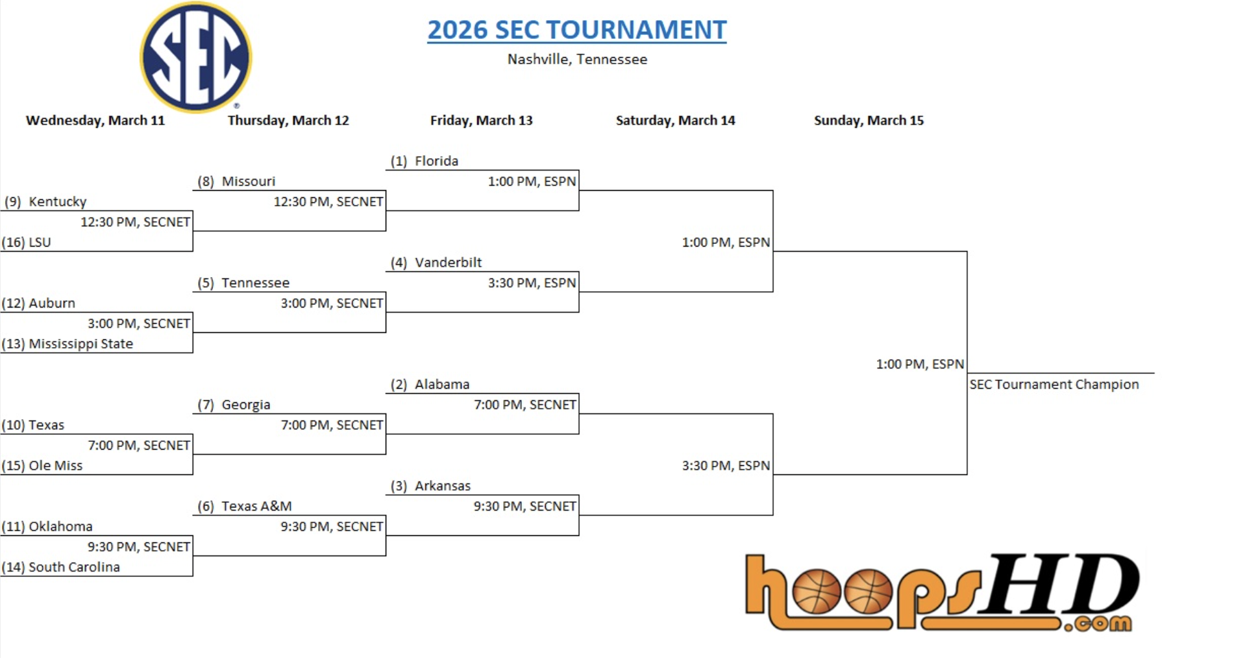Viewport: 1245px width, 667px height.
Task: Open the 2026 SEC Tournament title link
Action: pyautogui.click(x=576, y=30)
